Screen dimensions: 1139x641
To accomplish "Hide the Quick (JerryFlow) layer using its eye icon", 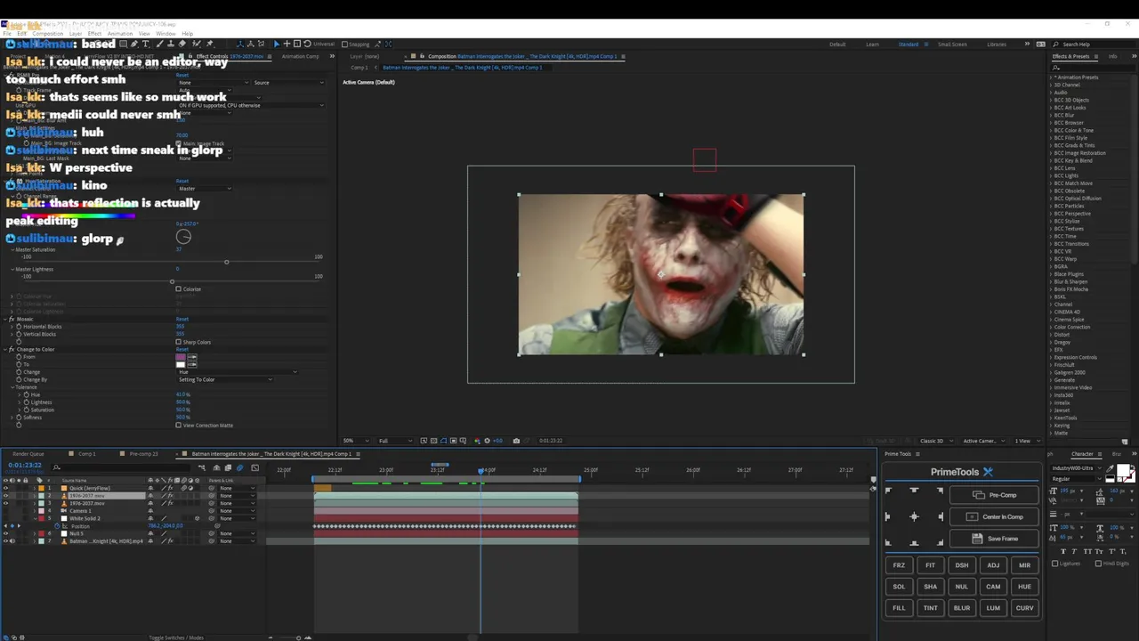I will (x=6, y=488).
